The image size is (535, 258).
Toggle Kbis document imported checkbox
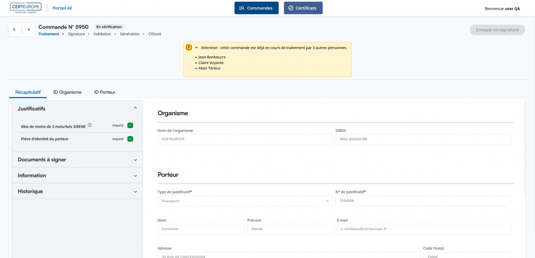pyautogui.click(x=130, y=125)
